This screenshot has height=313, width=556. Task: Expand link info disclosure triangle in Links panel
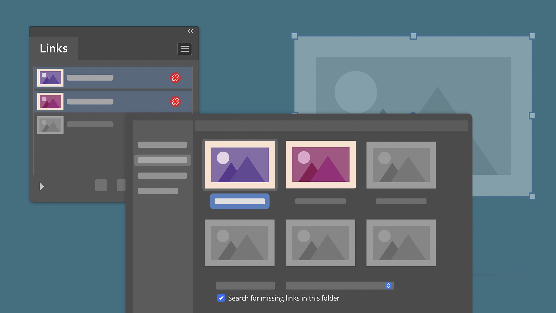click(42, 186)
